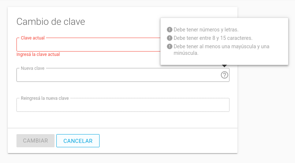
Task: Click the "Debe tener entre 8 y 15 caracteres." text
Action: [x=213, y=38]
